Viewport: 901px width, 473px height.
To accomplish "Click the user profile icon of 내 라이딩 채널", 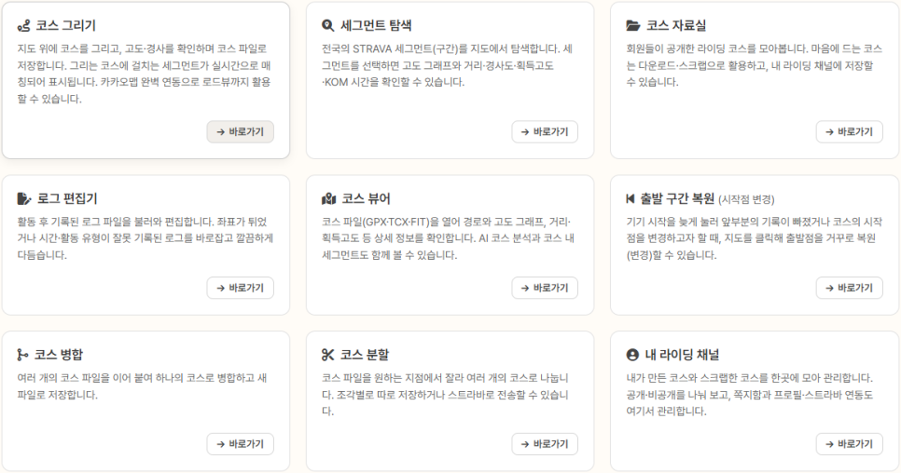I will [x=632, y=355].
